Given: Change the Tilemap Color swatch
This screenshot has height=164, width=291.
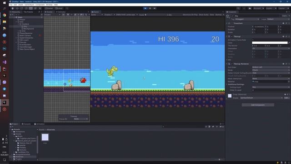Looking at the screenshot, I should 270,43.
